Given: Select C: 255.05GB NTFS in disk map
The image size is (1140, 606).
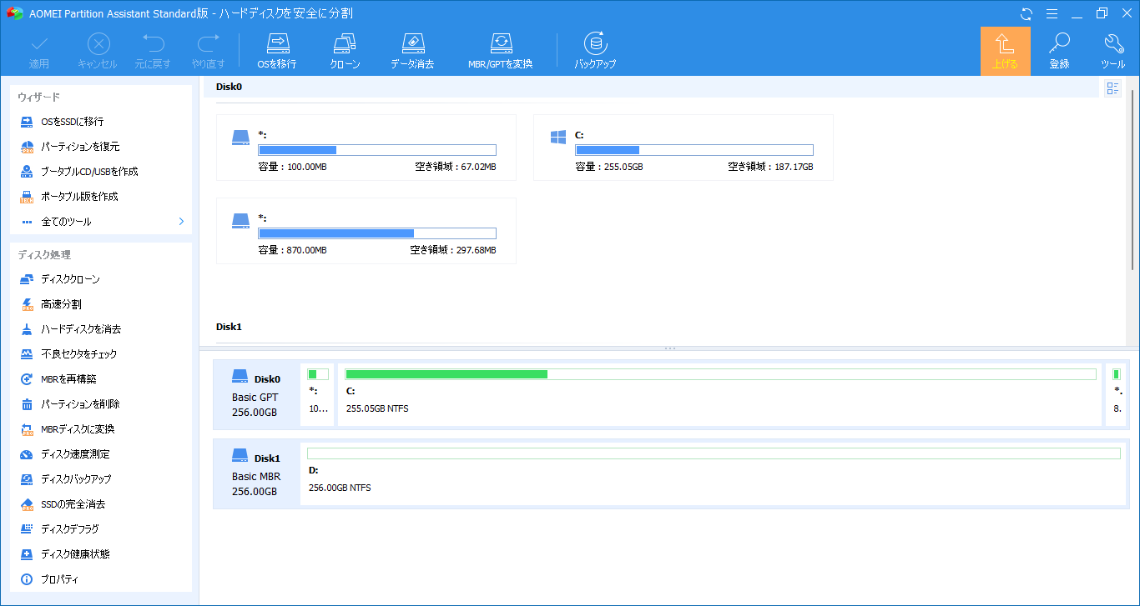Looking at the screenshot, I should click(719, 394).
